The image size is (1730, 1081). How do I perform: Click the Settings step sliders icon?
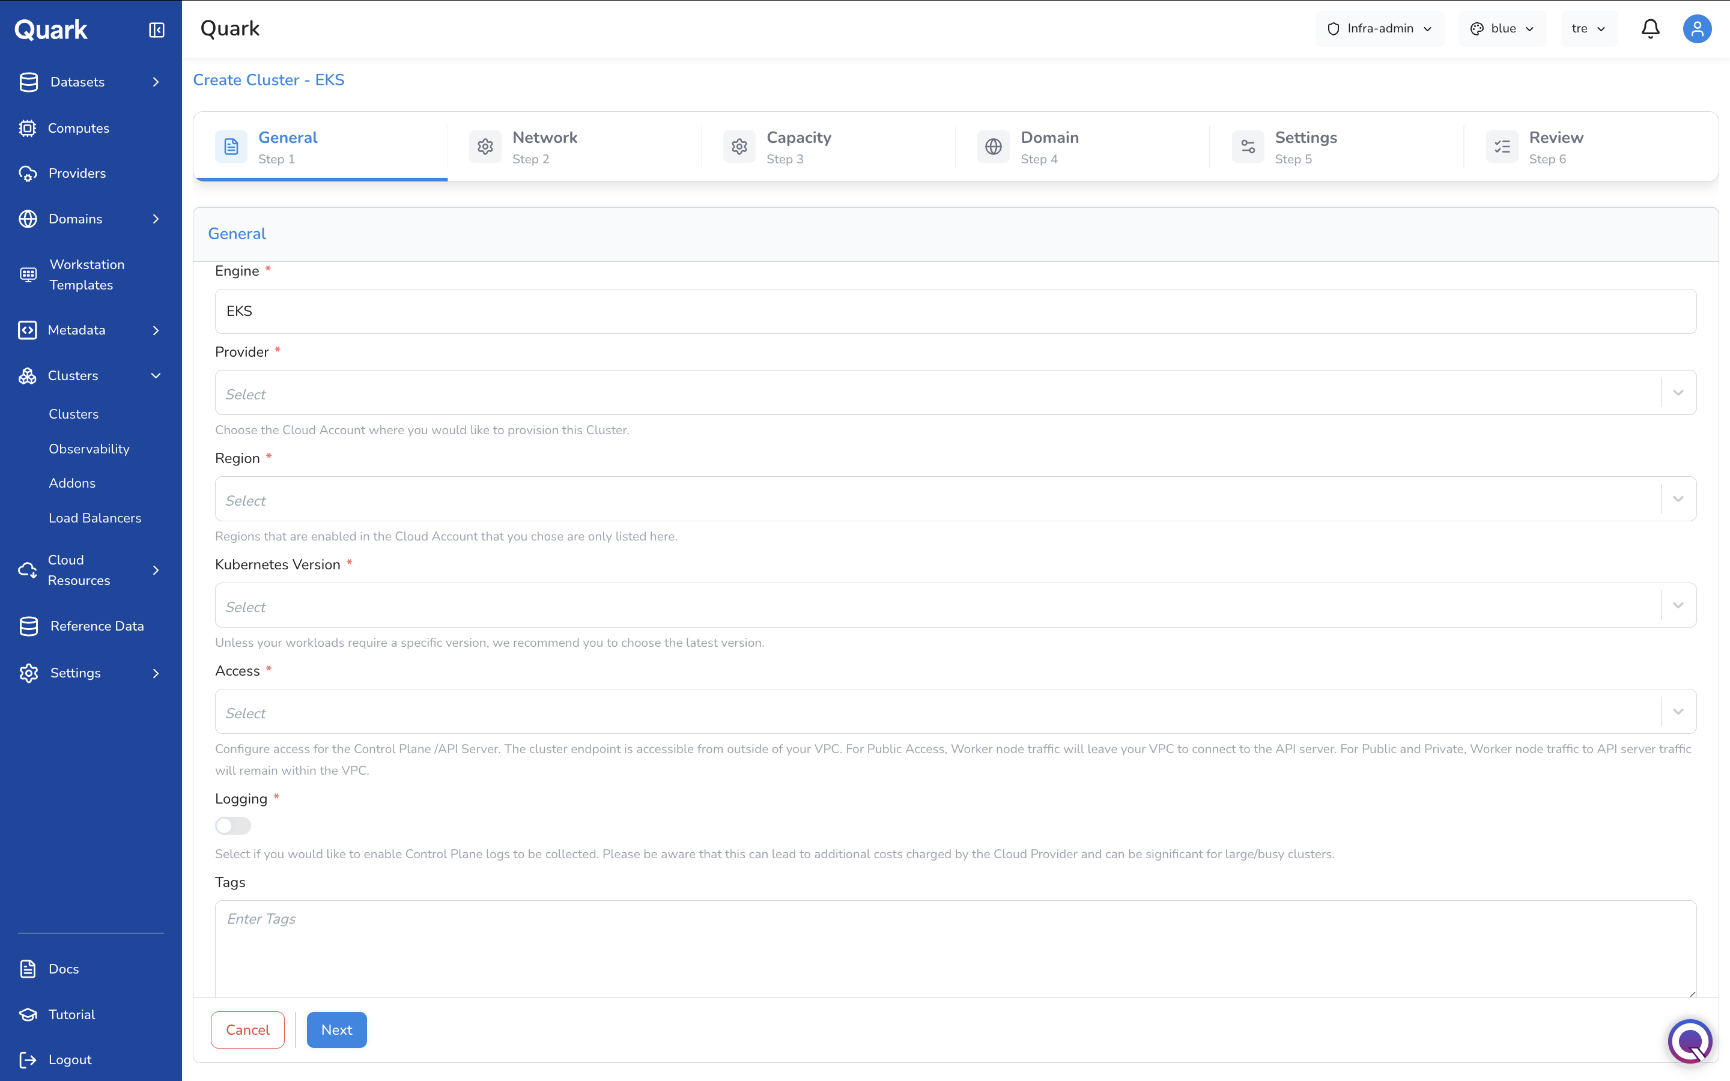(1248, 147)
